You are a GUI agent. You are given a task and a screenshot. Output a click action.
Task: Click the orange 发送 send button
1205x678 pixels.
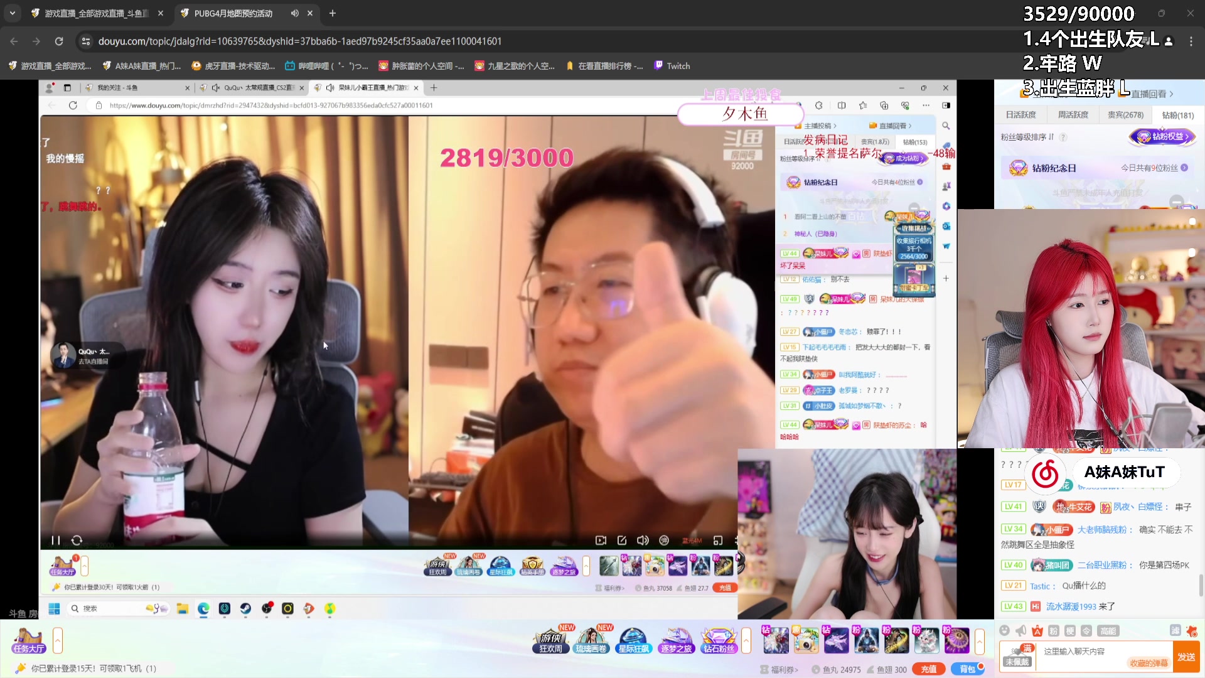pos(1186,657)
